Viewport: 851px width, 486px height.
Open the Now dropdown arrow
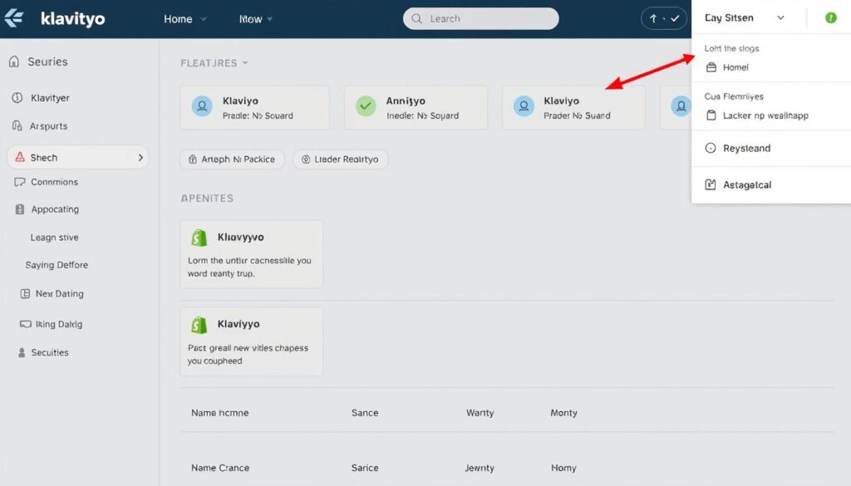point(270,19)
